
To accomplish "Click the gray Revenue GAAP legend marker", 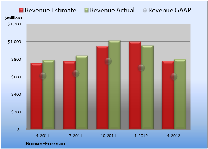I will pos(145,11).
